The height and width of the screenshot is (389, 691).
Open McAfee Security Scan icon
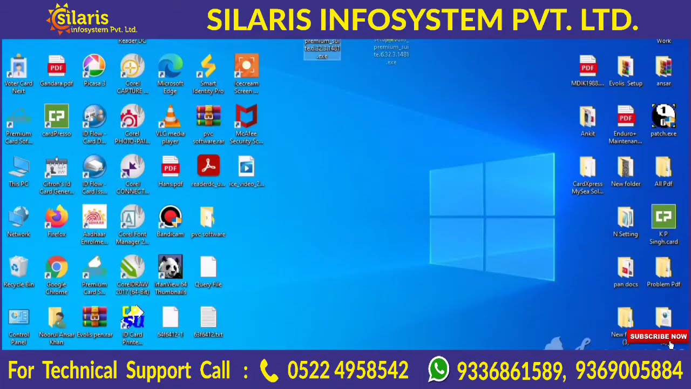[x=246, y=124]
